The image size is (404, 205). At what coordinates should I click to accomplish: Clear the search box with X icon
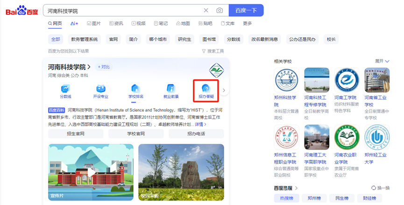click(x=206, y=10)
